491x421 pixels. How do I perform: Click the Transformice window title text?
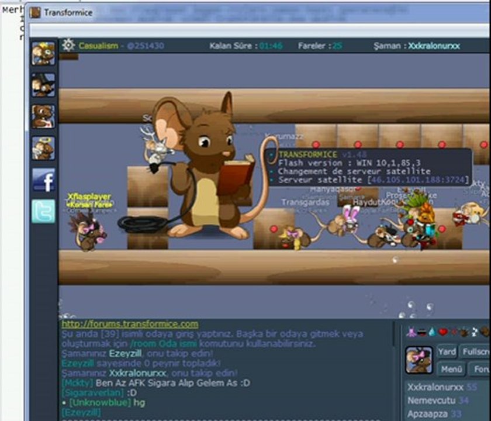tap(68, 12)
